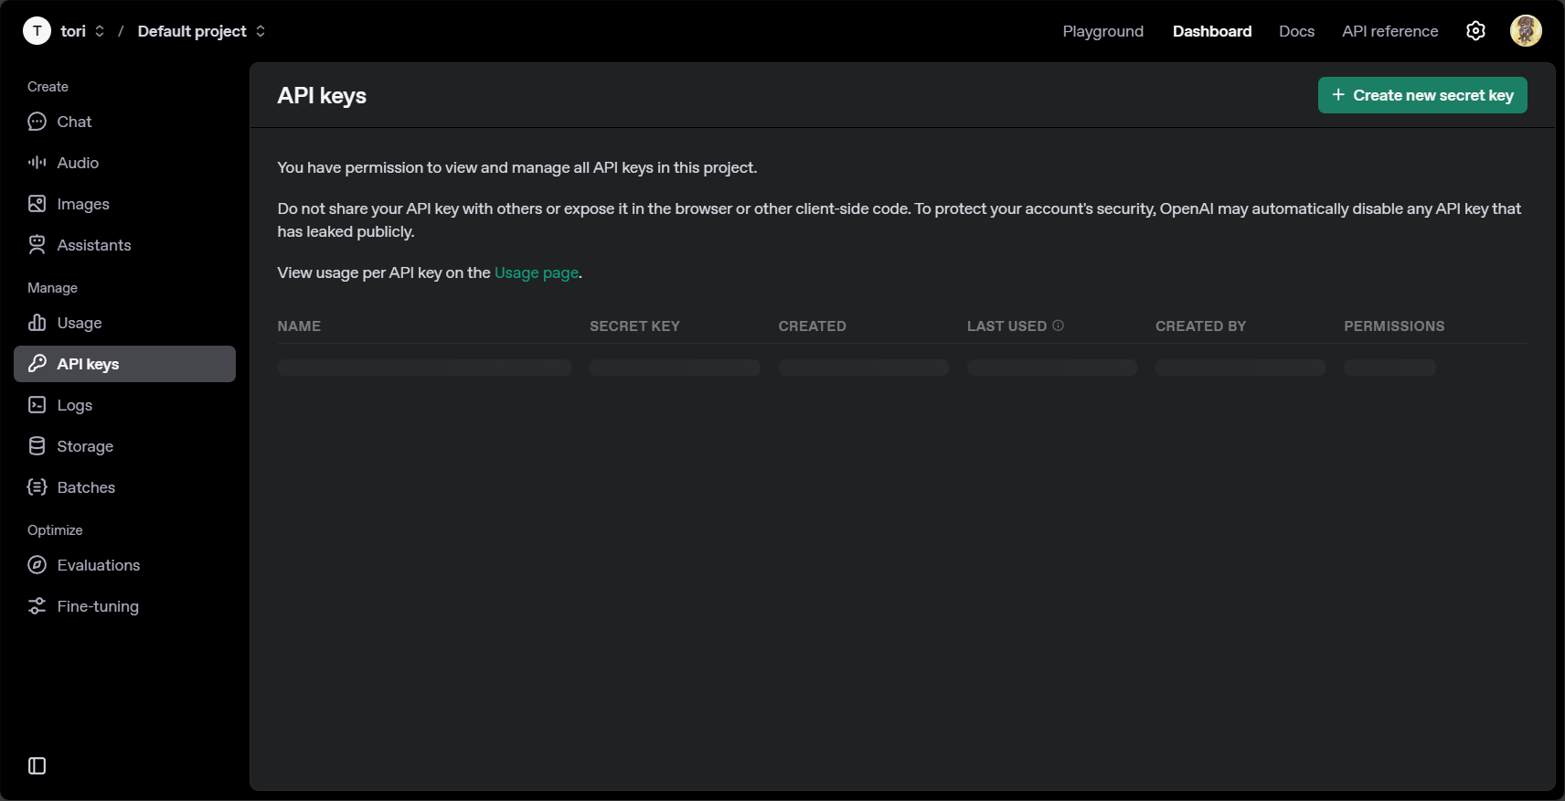Click the CREATED column header
1565x801 pixels.
coord(812,326)
